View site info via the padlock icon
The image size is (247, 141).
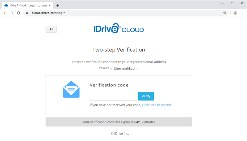pos(27,13)
